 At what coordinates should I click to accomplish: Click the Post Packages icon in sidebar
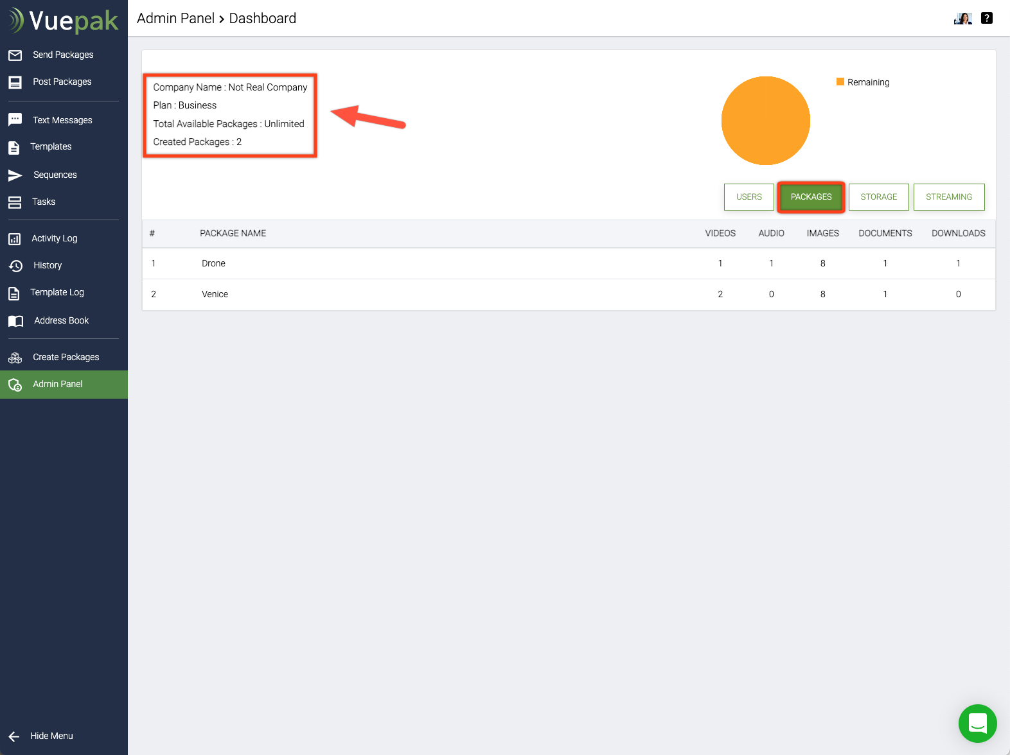(15, 82)
